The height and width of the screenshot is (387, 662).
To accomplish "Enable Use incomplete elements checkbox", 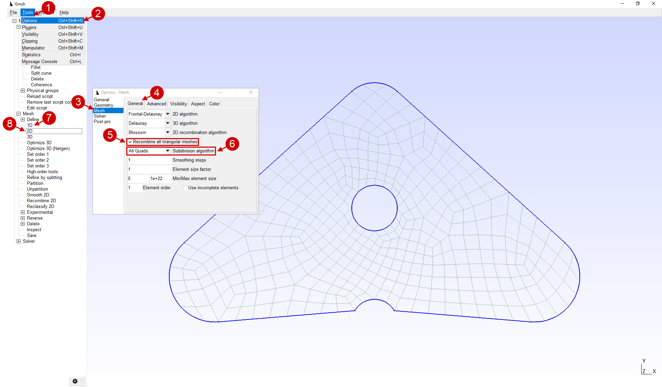I will pos(185,188).
